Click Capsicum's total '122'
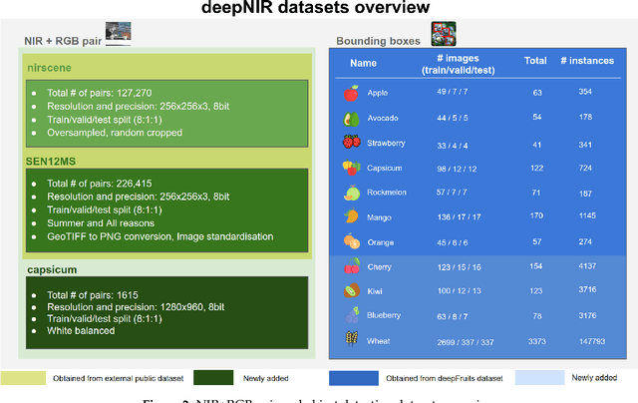 [536, 169]
